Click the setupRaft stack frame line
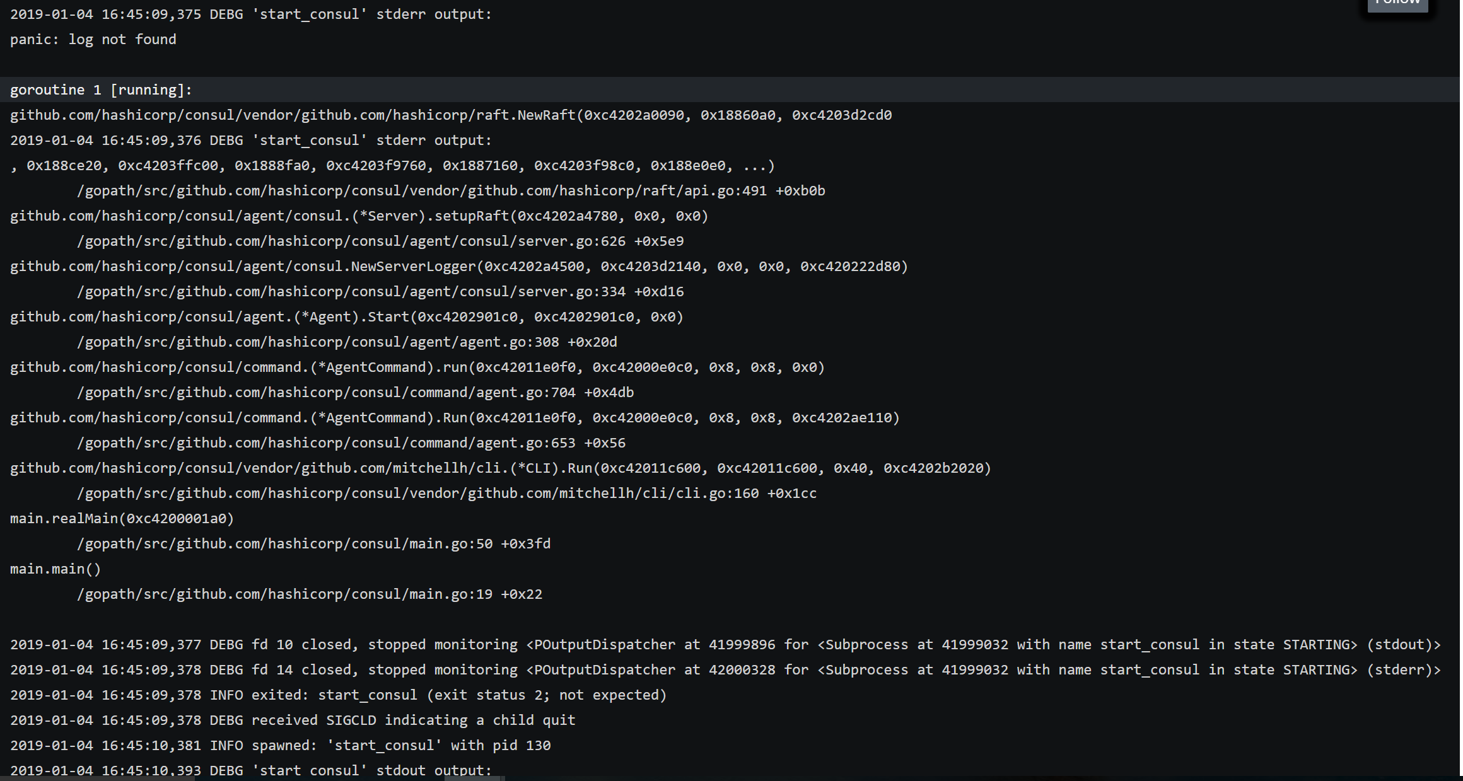1463x781 pixels. [358, 216]
